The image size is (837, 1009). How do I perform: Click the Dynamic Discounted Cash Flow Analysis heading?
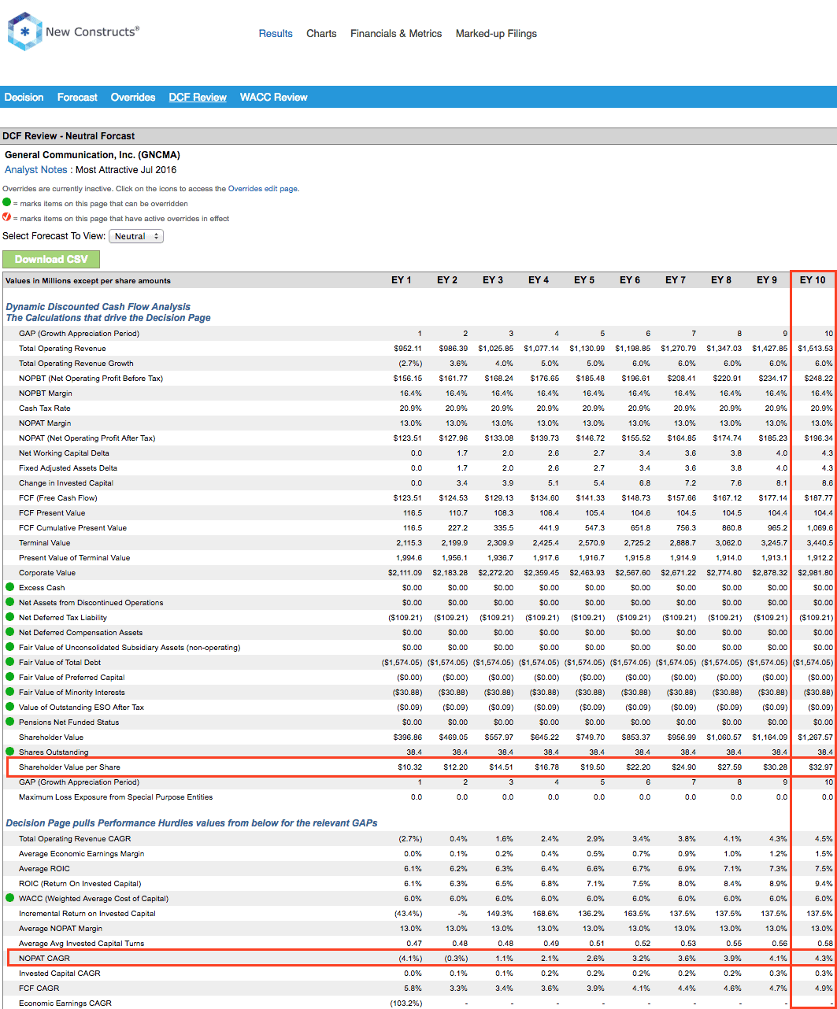(98, 307)
